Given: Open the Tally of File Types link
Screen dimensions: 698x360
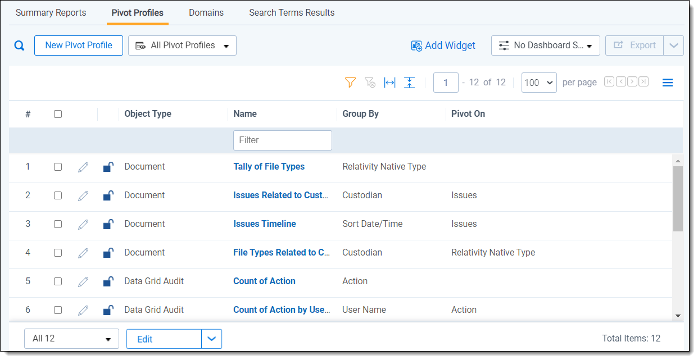Looking at the screenshot, I should (269, 167).
